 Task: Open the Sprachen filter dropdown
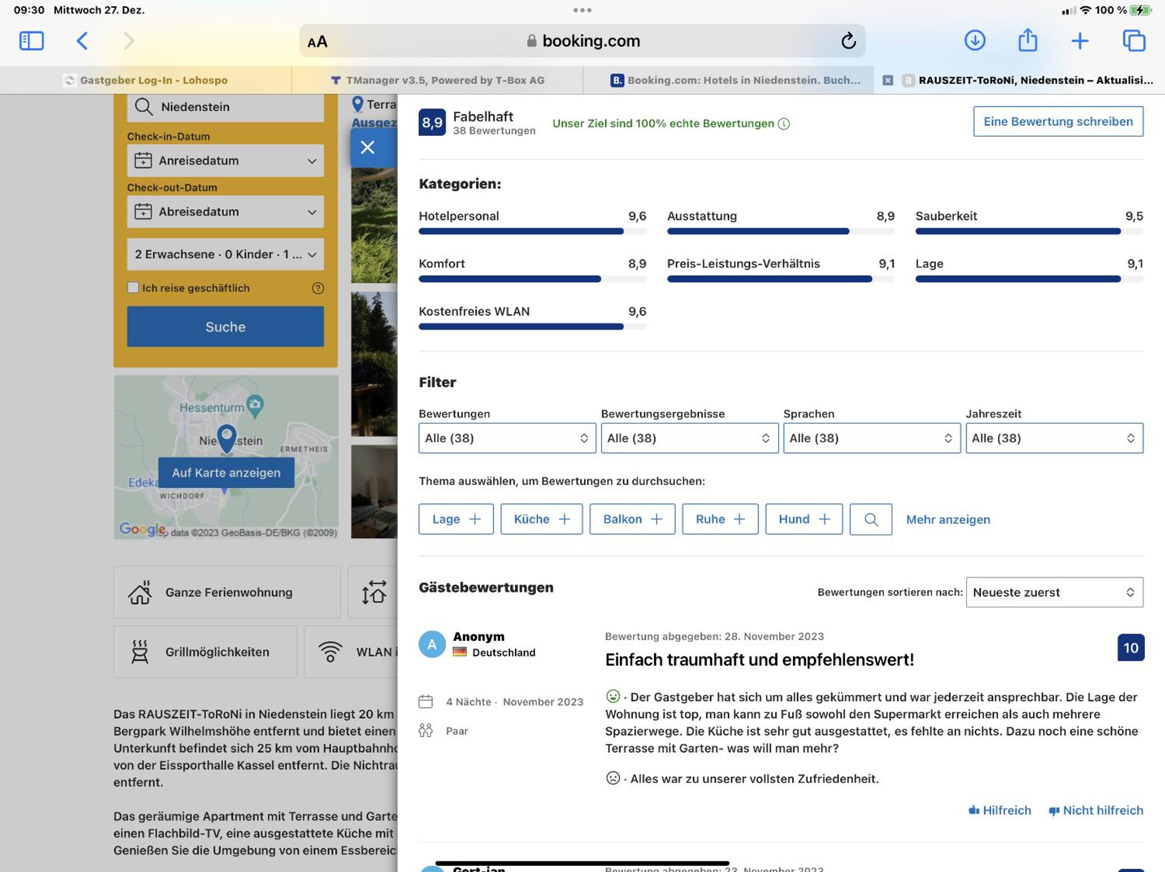(872, 438)
